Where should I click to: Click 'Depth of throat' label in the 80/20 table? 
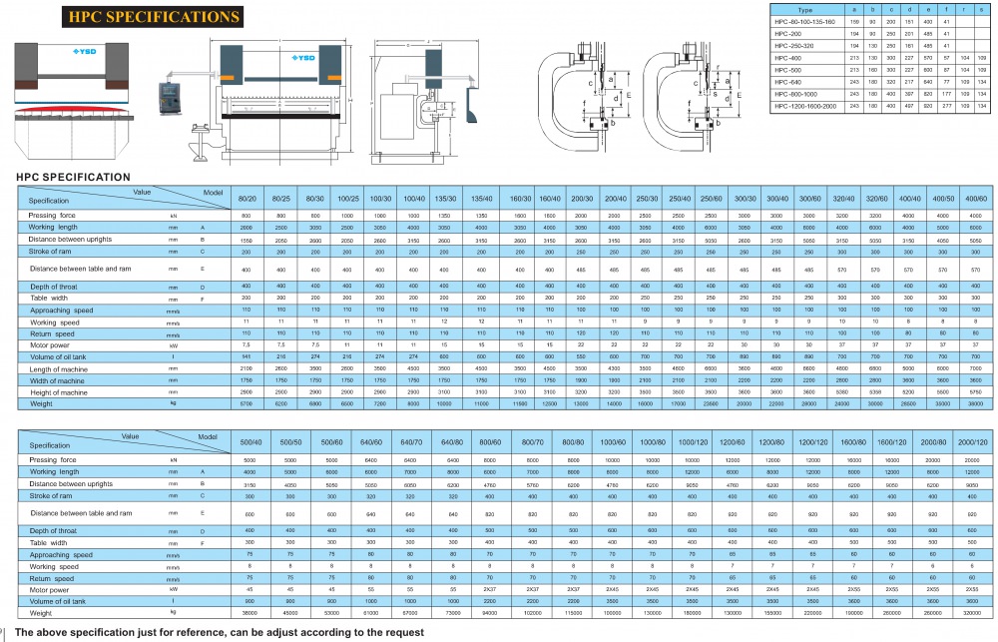click(54, 287)
